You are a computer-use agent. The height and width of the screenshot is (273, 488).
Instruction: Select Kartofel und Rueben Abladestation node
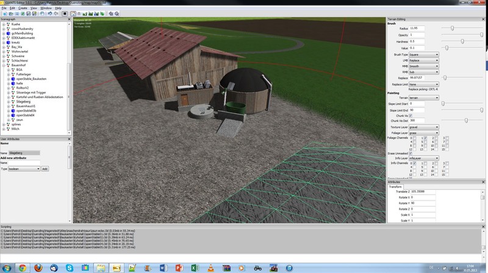pos(40,97)
